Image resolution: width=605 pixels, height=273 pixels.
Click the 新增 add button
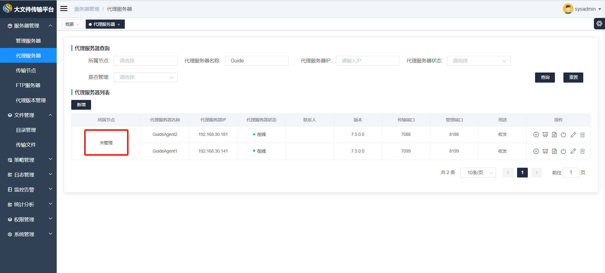coord(81,105)
